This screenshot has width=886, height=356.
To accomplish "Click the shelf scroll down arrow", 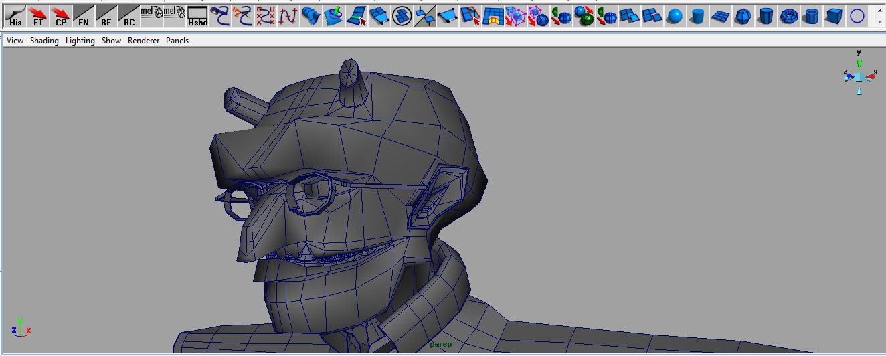I will click(x=879, y=22).
